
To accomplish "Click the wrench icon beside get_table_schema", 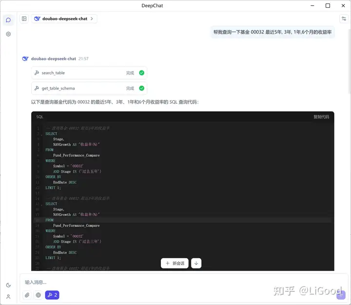I will click(37, 88).
